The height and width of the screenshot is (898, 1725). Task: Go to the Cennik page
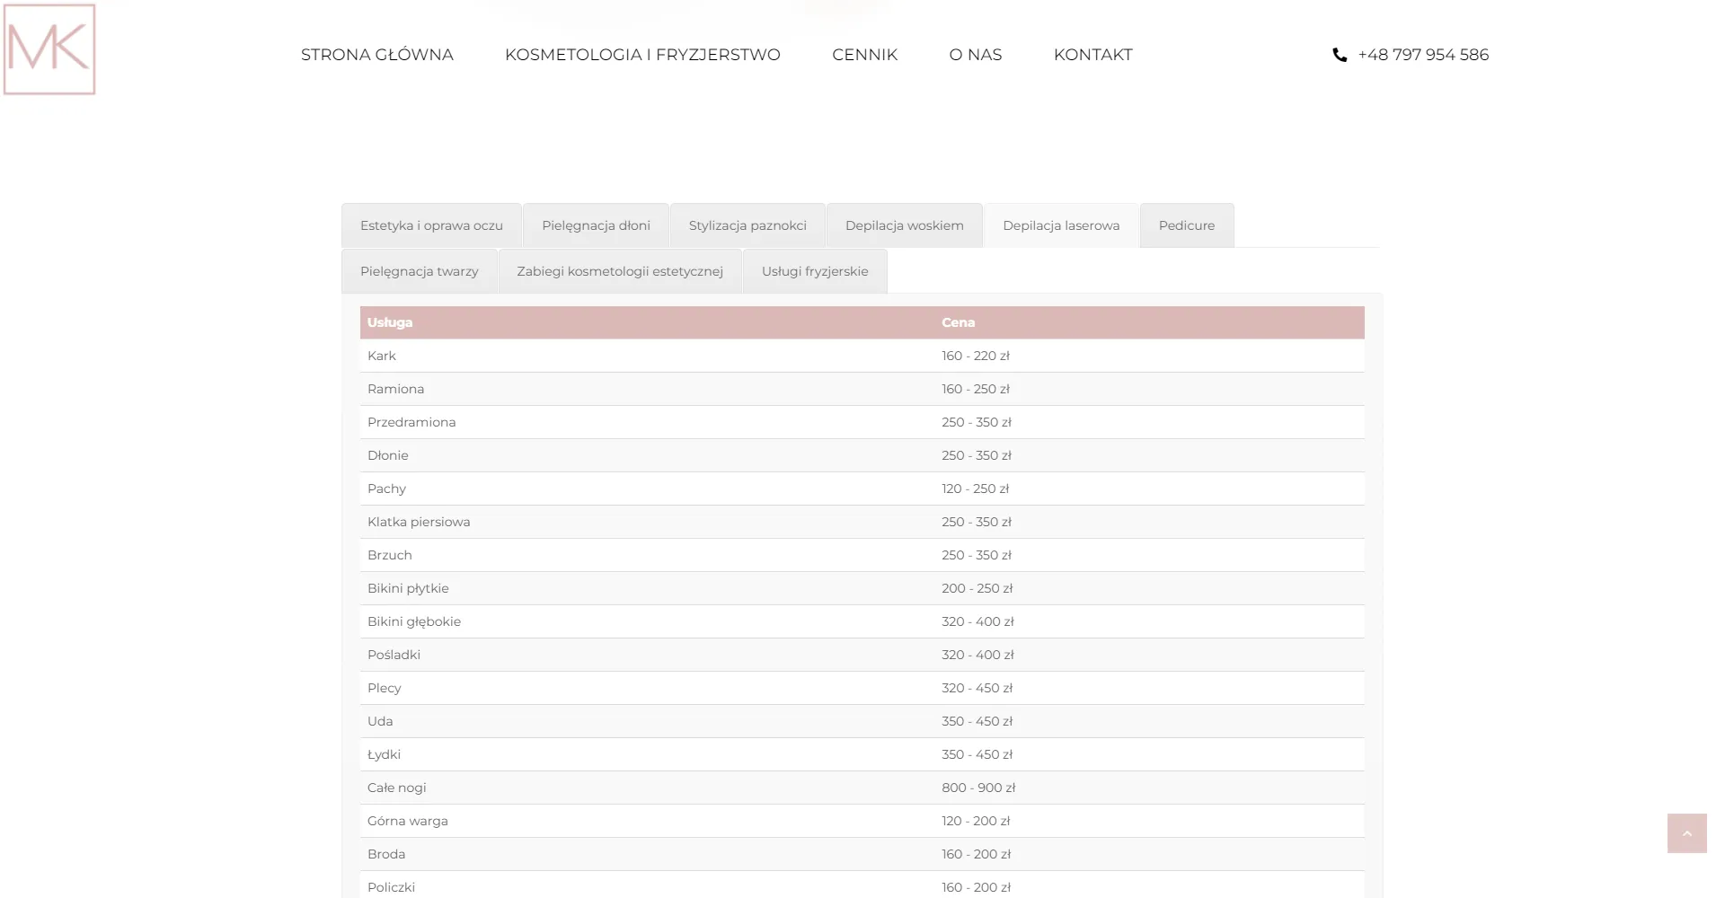864,55
